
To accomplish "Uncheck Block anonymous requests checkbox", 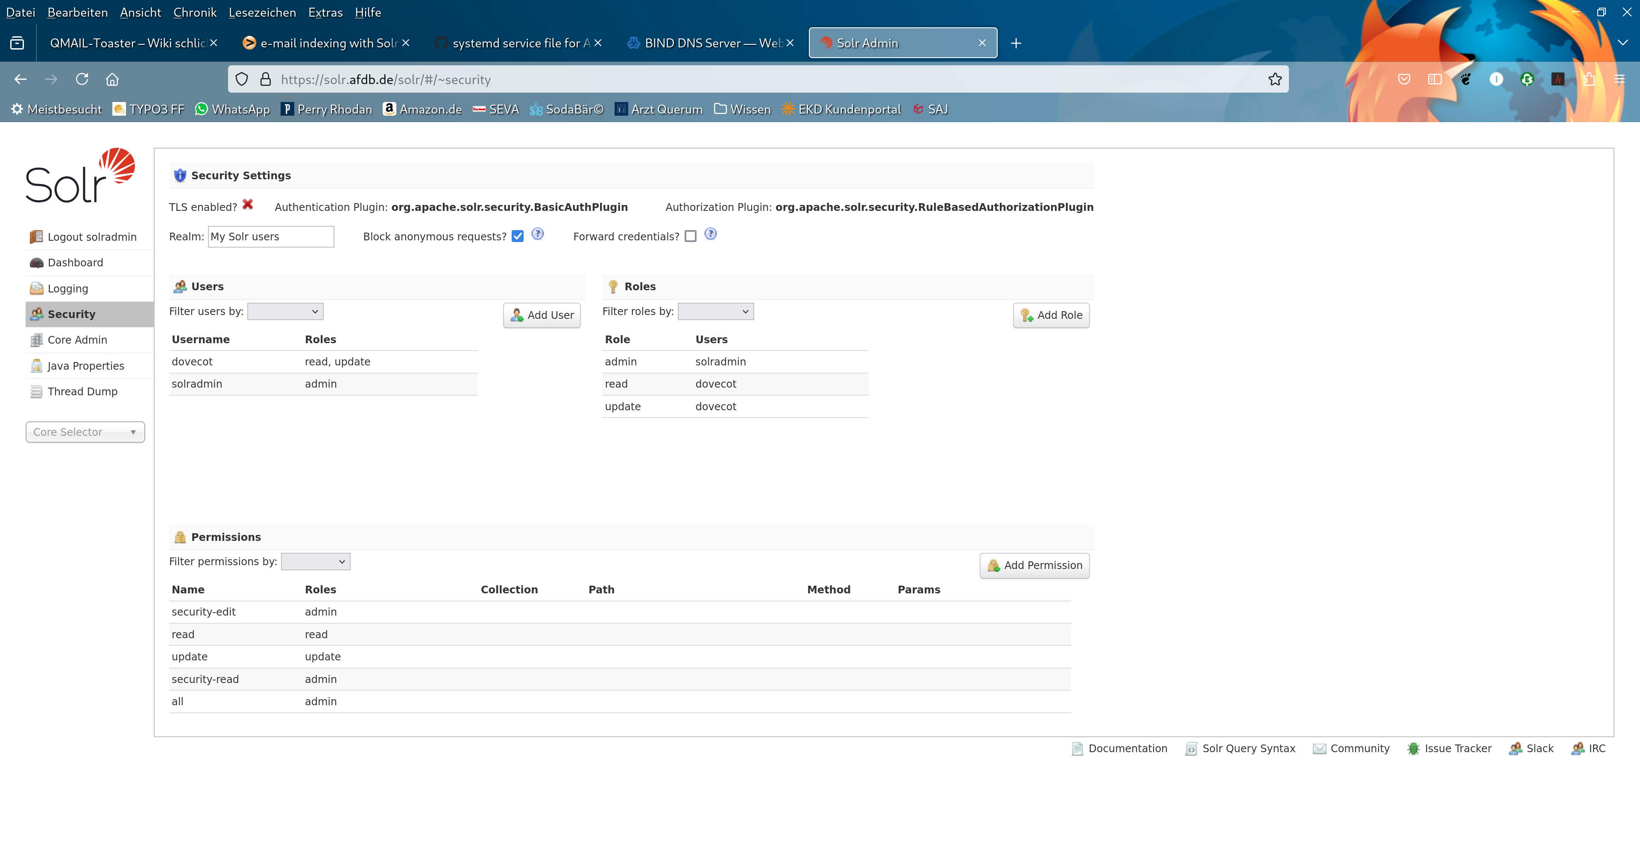I will point(518,236).
